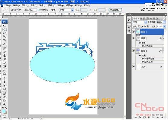Toggle lock transparent pixels in Layers panel
168x120 pixels.
coord(139,26)
